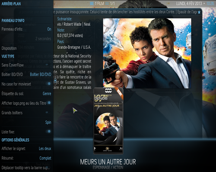This screenshot has width=216, height=172.
Task: Click the list icon beside 1 FILM
Action: coord(92,3)
